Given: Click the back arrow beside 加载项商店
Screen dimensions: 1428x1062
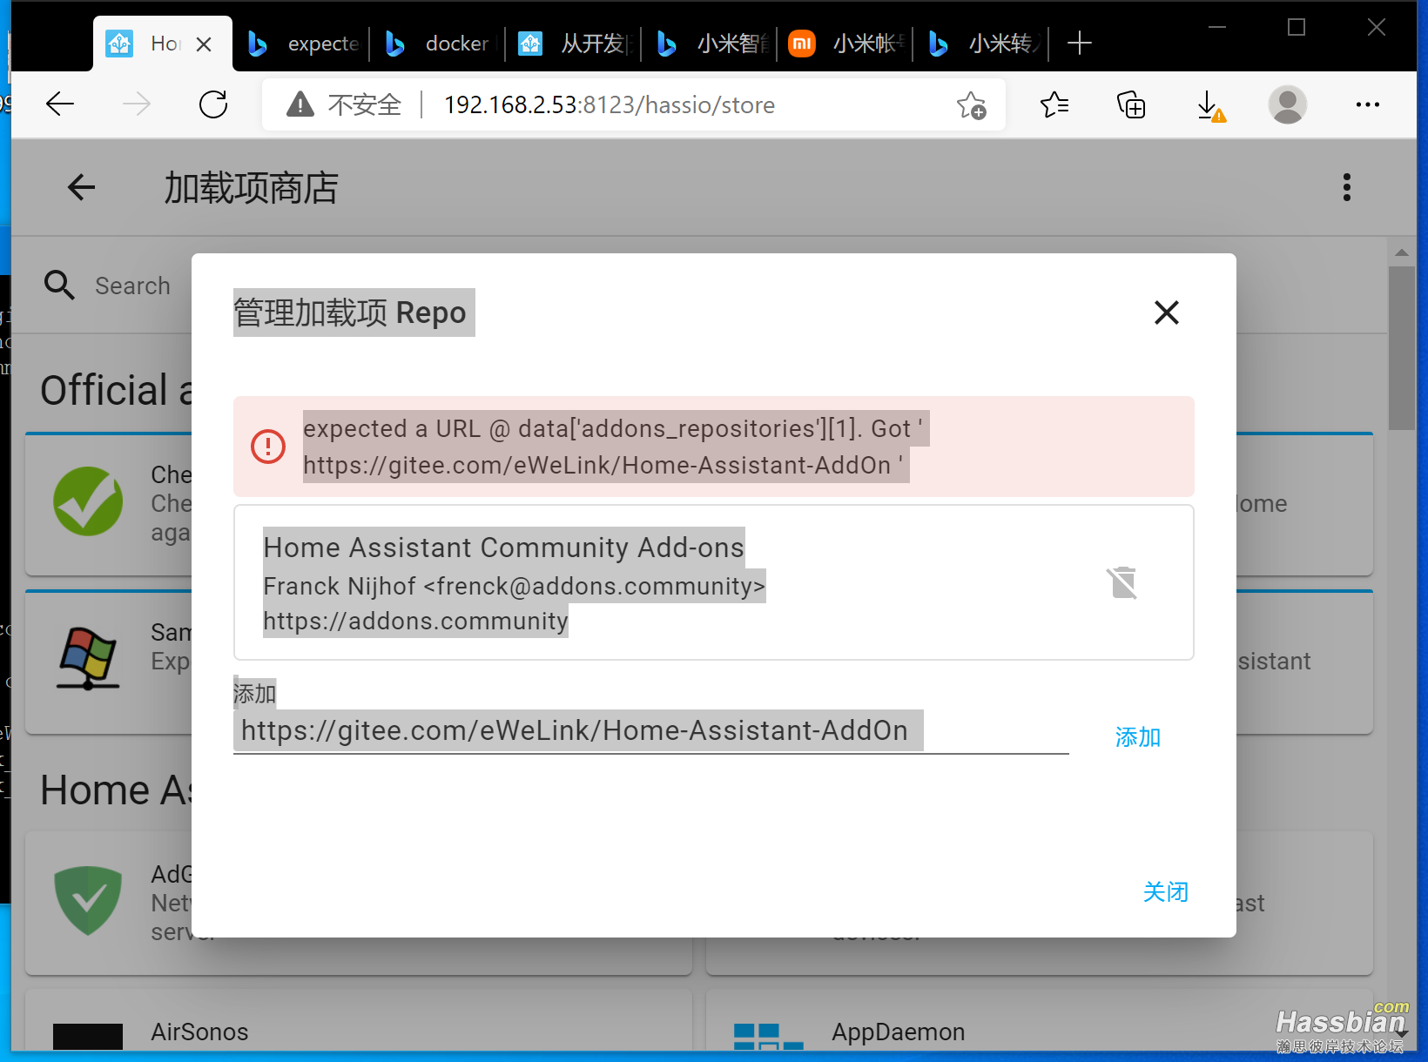Looking at the screenshot, I should click(x=81, y=187).
